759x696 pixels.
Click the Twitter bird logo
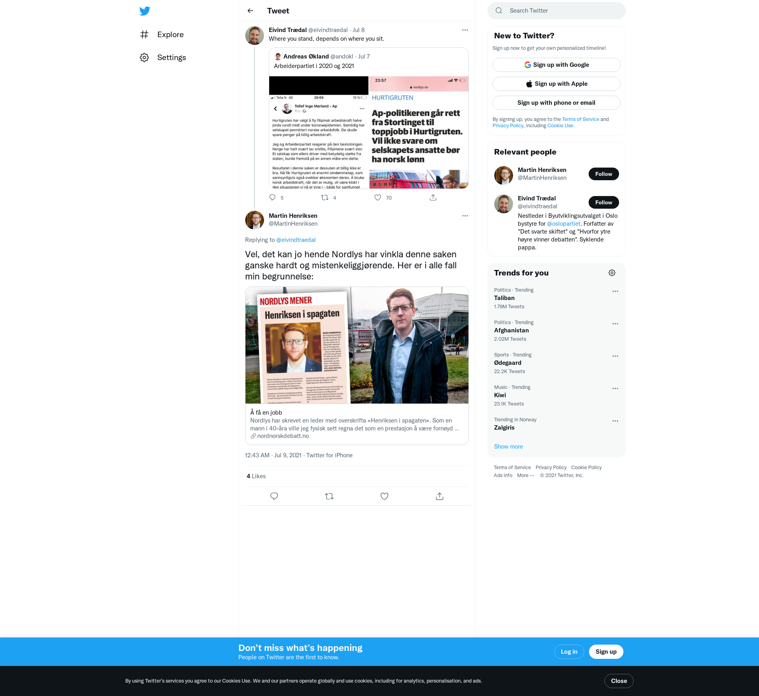point(145,11)
